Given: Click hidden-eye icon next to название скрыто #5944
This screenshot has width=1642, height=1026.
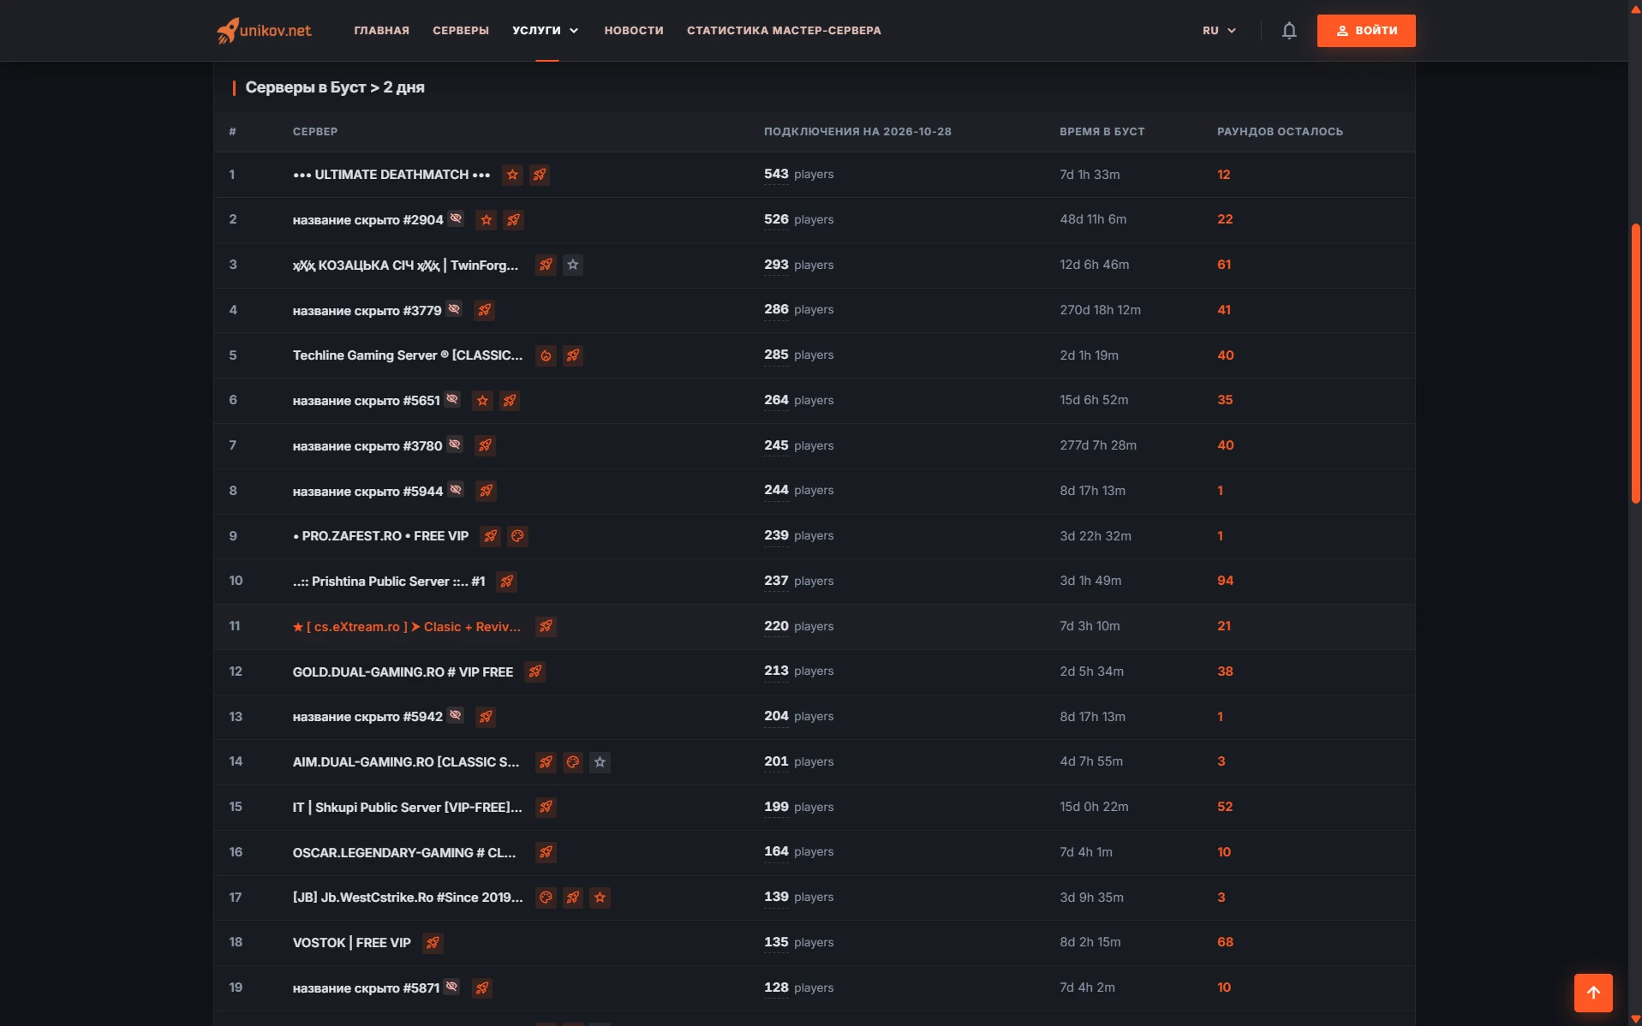Looking at the screenshot, I should point(456,489).
